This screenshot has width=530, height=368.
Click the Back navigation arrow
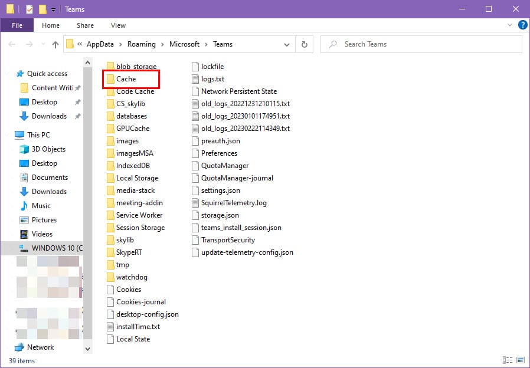pyautogui.click(x=13, y=44)
